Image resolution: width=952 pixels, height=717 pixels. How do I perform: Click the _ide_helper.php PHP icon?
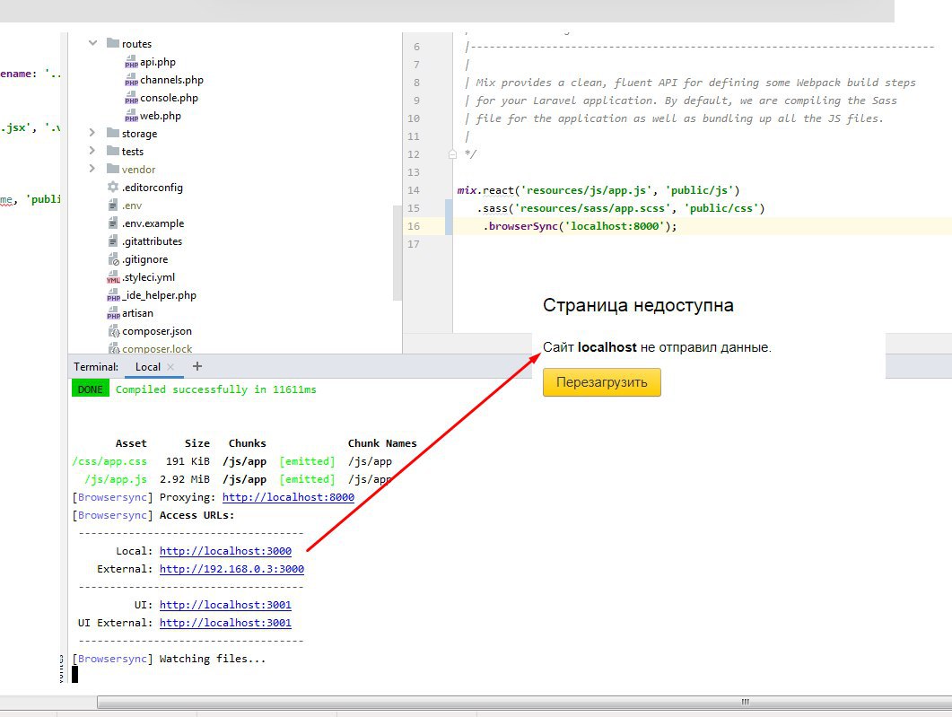113,295
